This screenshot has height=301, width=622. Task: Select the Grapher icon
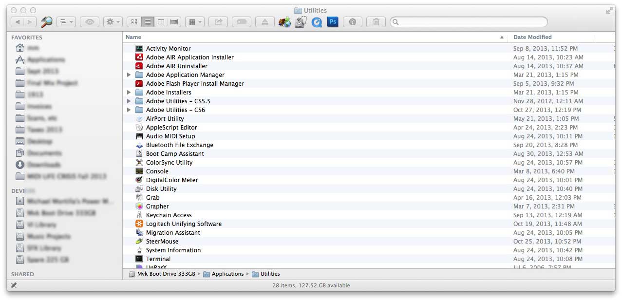(x=139, y=207)
